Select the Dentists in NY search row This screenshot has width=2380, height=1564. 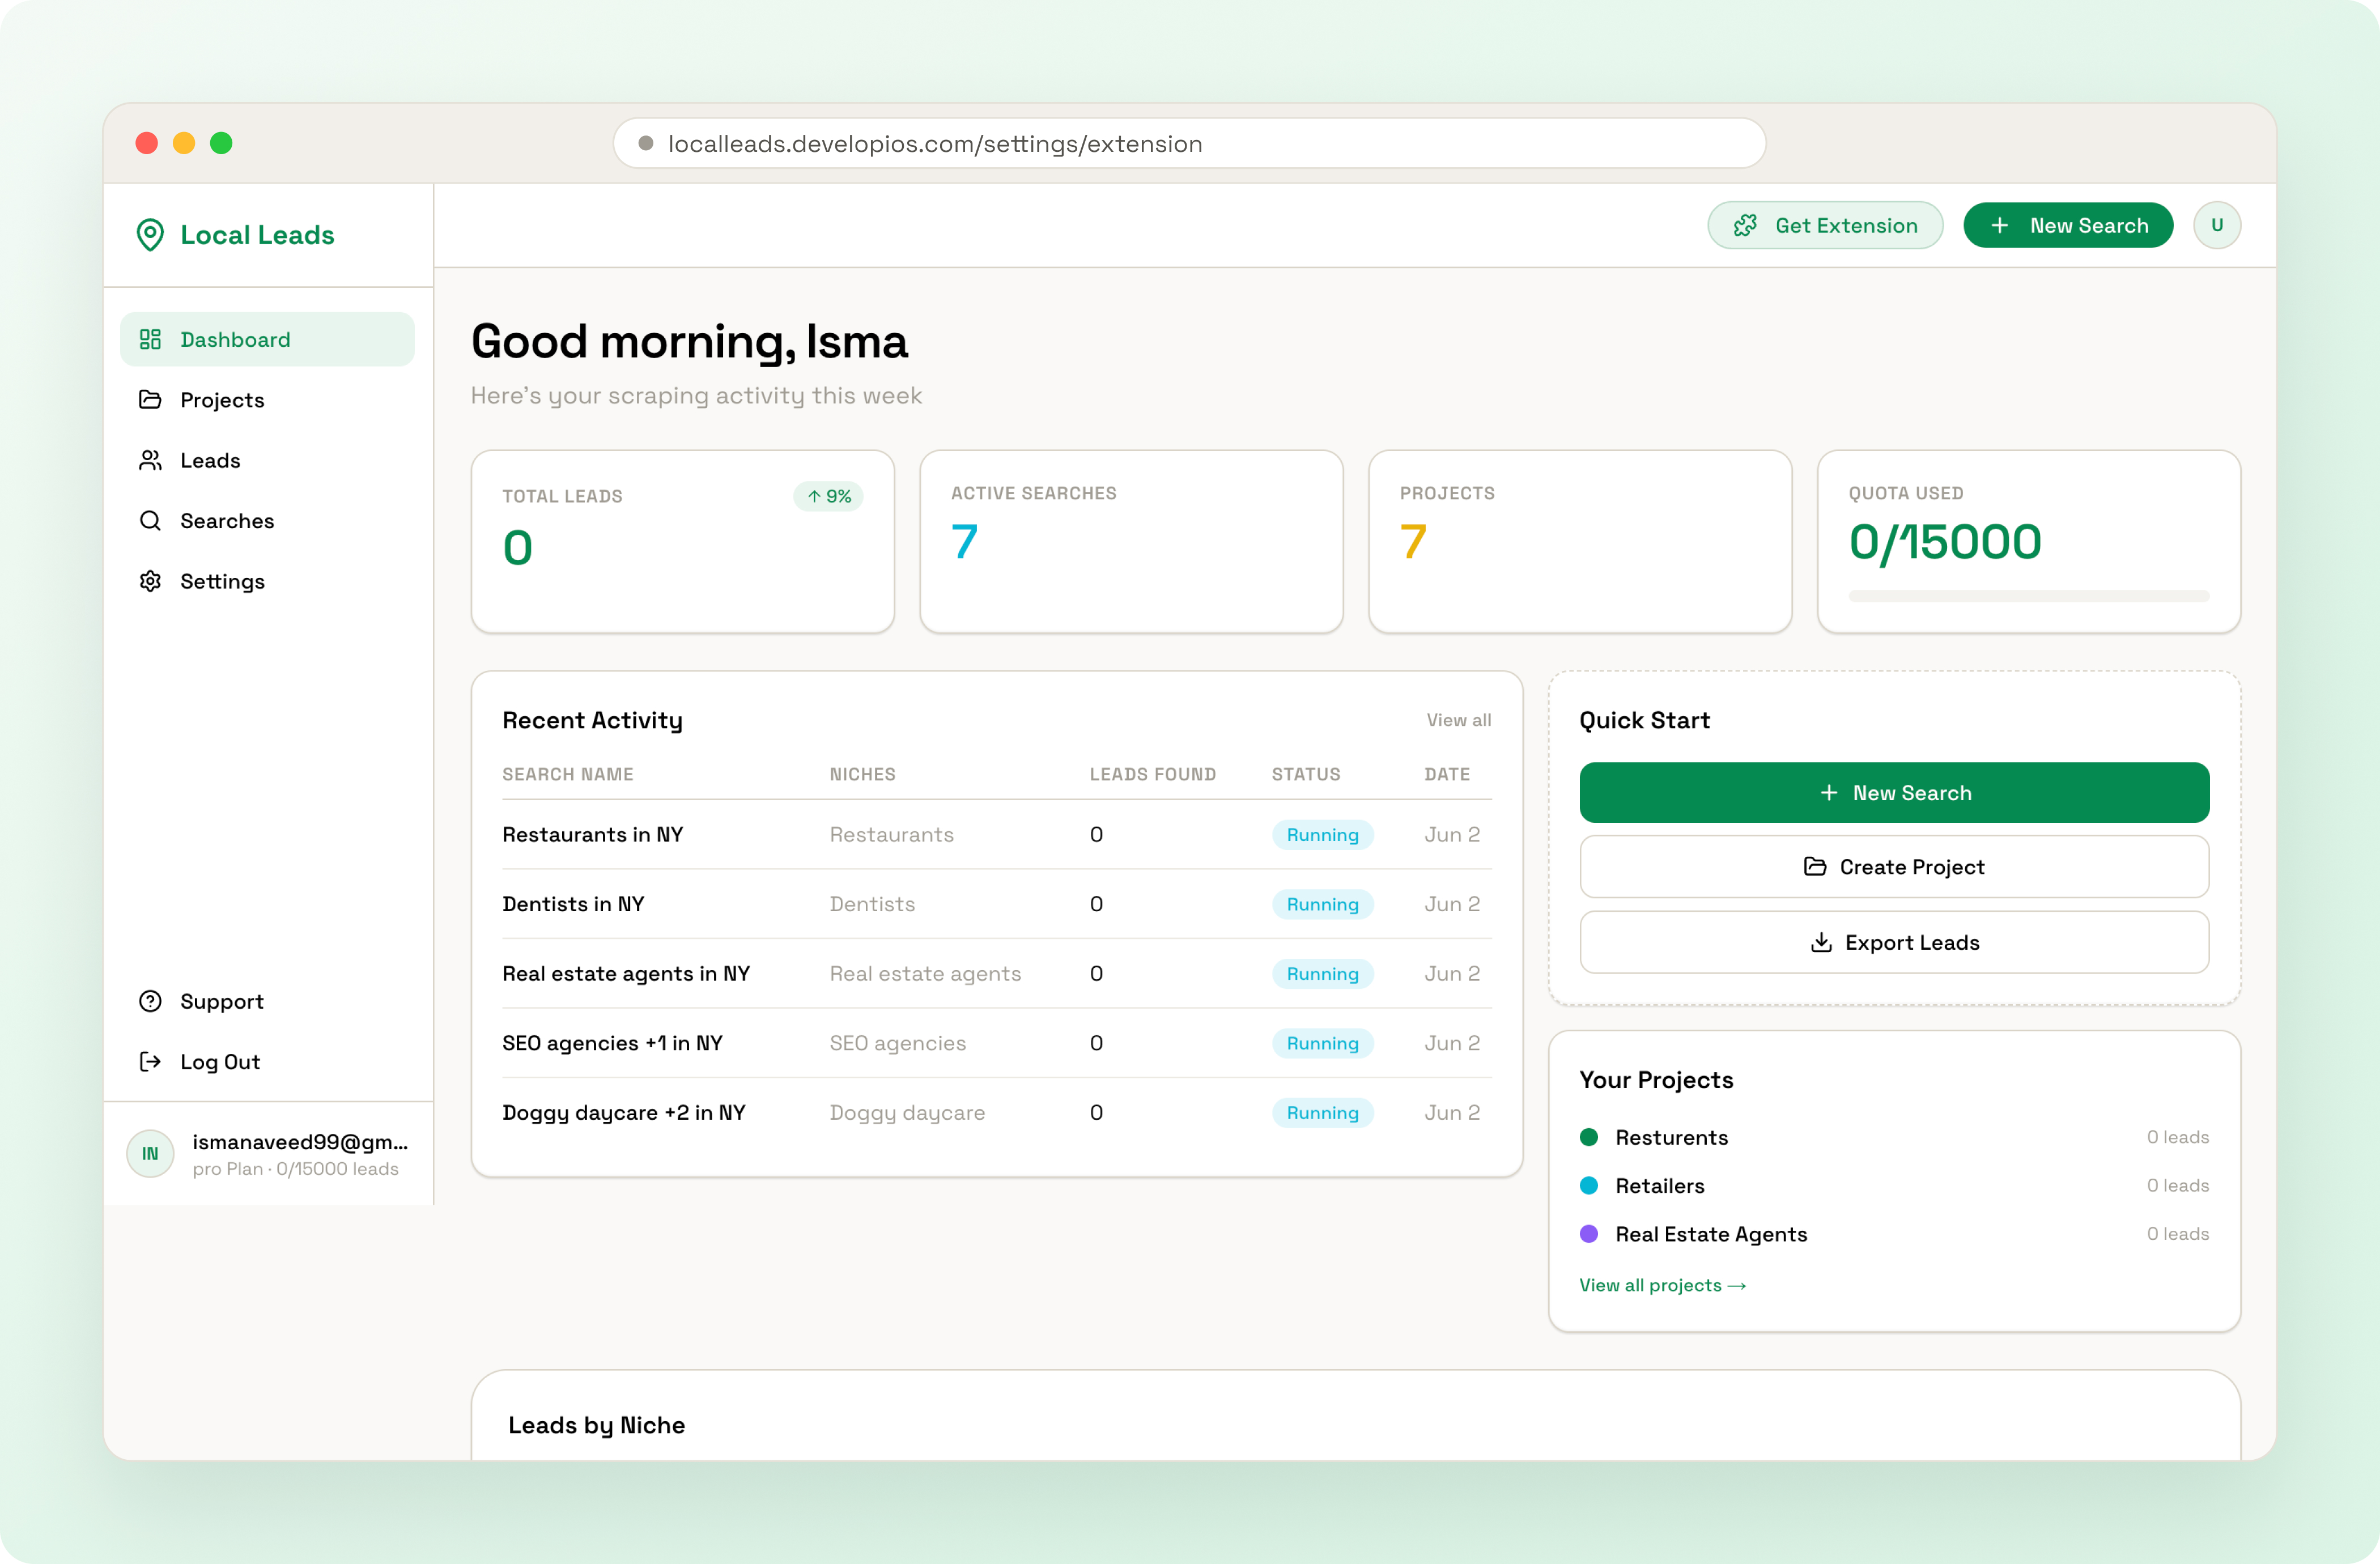pyautogui.click(x=997, y=904)
